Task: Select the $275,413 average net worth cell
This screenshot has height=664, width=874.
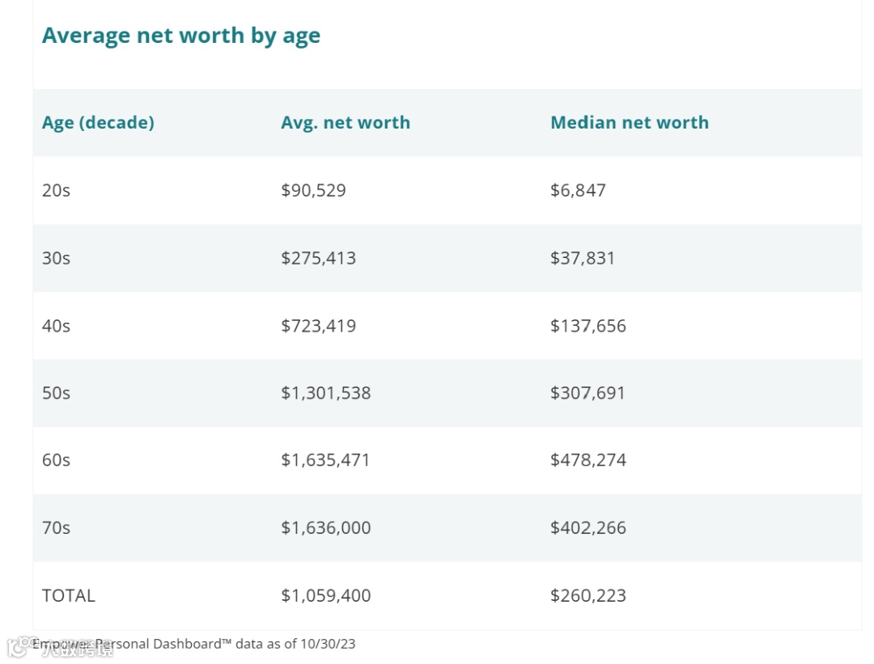Action: 318,259
